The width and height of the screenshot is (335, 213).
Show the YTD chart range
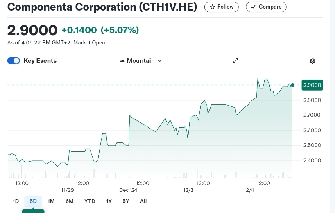90,201
